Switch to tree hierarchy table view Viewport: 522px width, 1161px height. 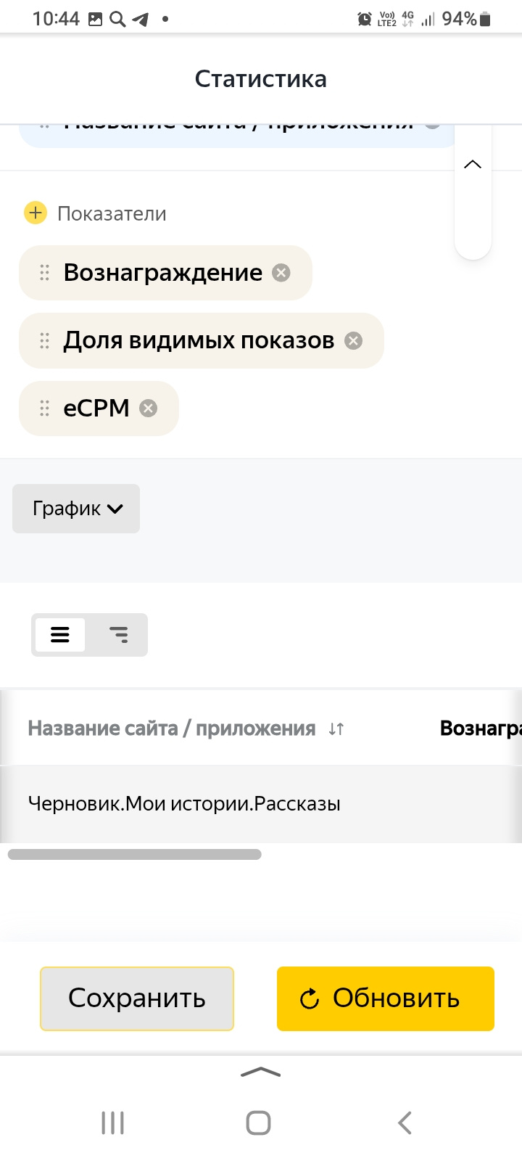click(118, 635)
